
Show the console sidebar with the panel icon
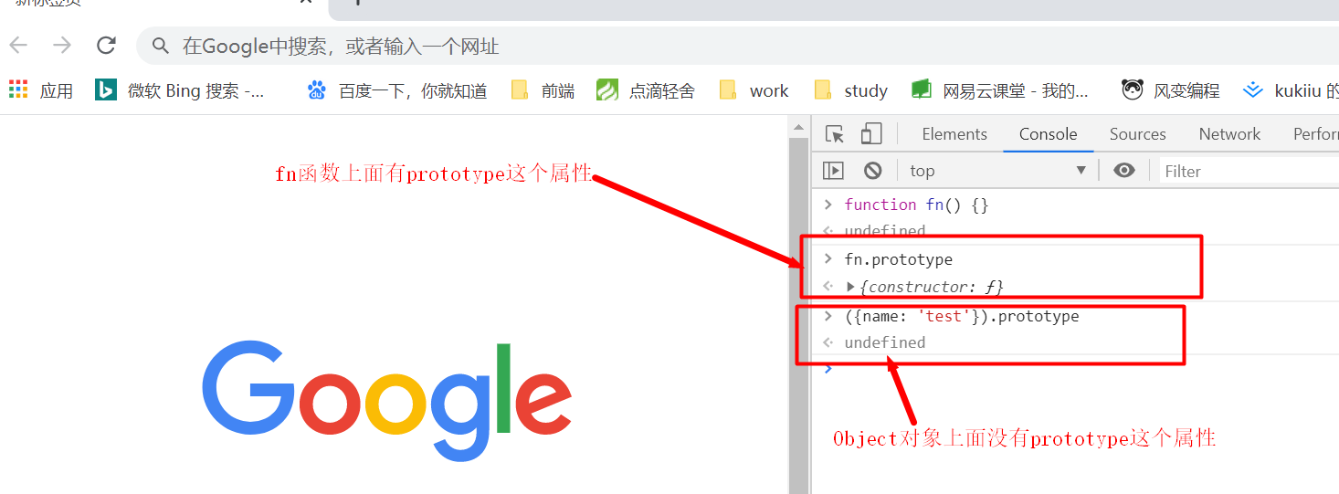tap(833, 171)
